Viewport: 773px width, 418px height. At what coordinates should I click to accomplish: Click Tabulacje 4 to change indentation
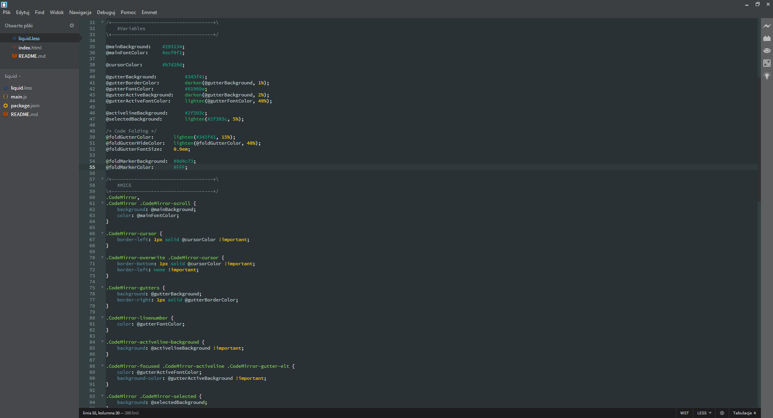pos(744,413)
